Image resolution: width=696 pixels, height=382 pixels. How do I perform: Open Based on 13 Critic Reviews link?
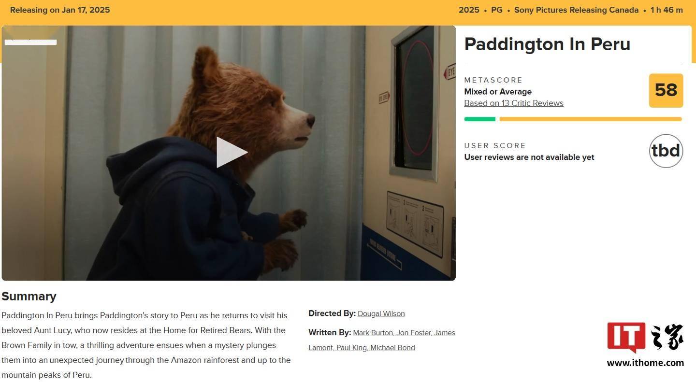click(x=514, y=103)
